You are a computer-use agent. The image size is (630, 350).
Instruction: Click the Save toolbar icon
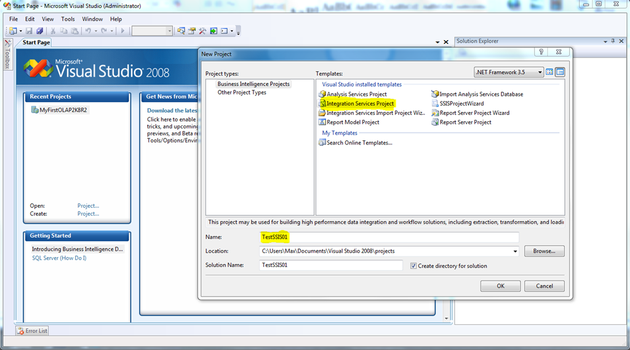29,31
